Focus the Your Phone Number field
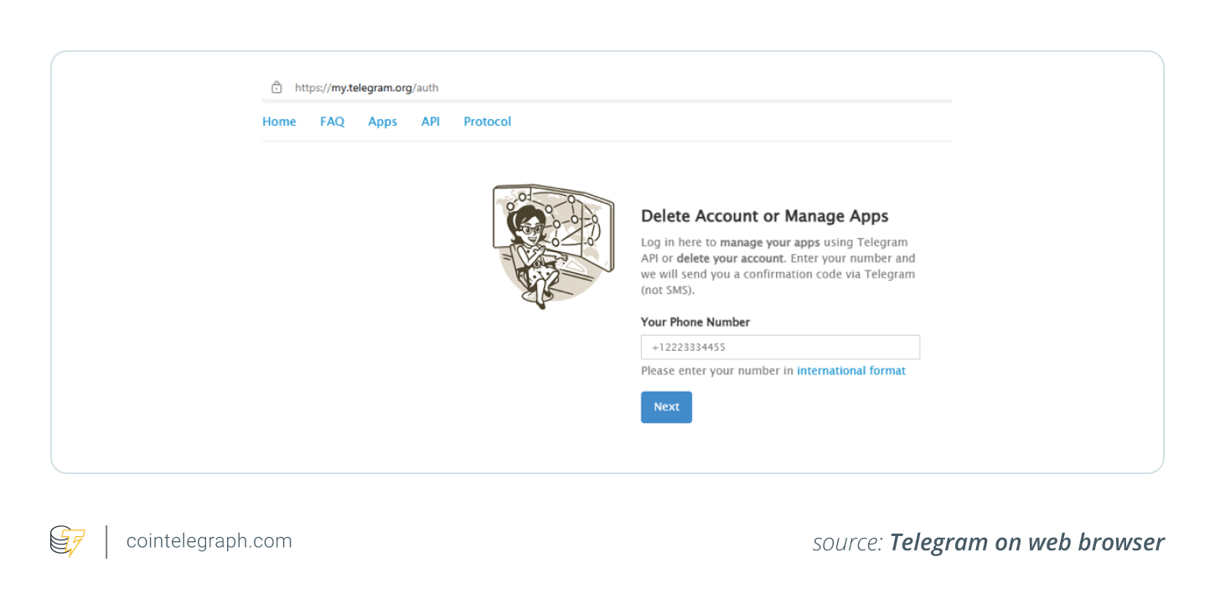The height and width of the screenshot is (609, 1215). coord(780,347)
